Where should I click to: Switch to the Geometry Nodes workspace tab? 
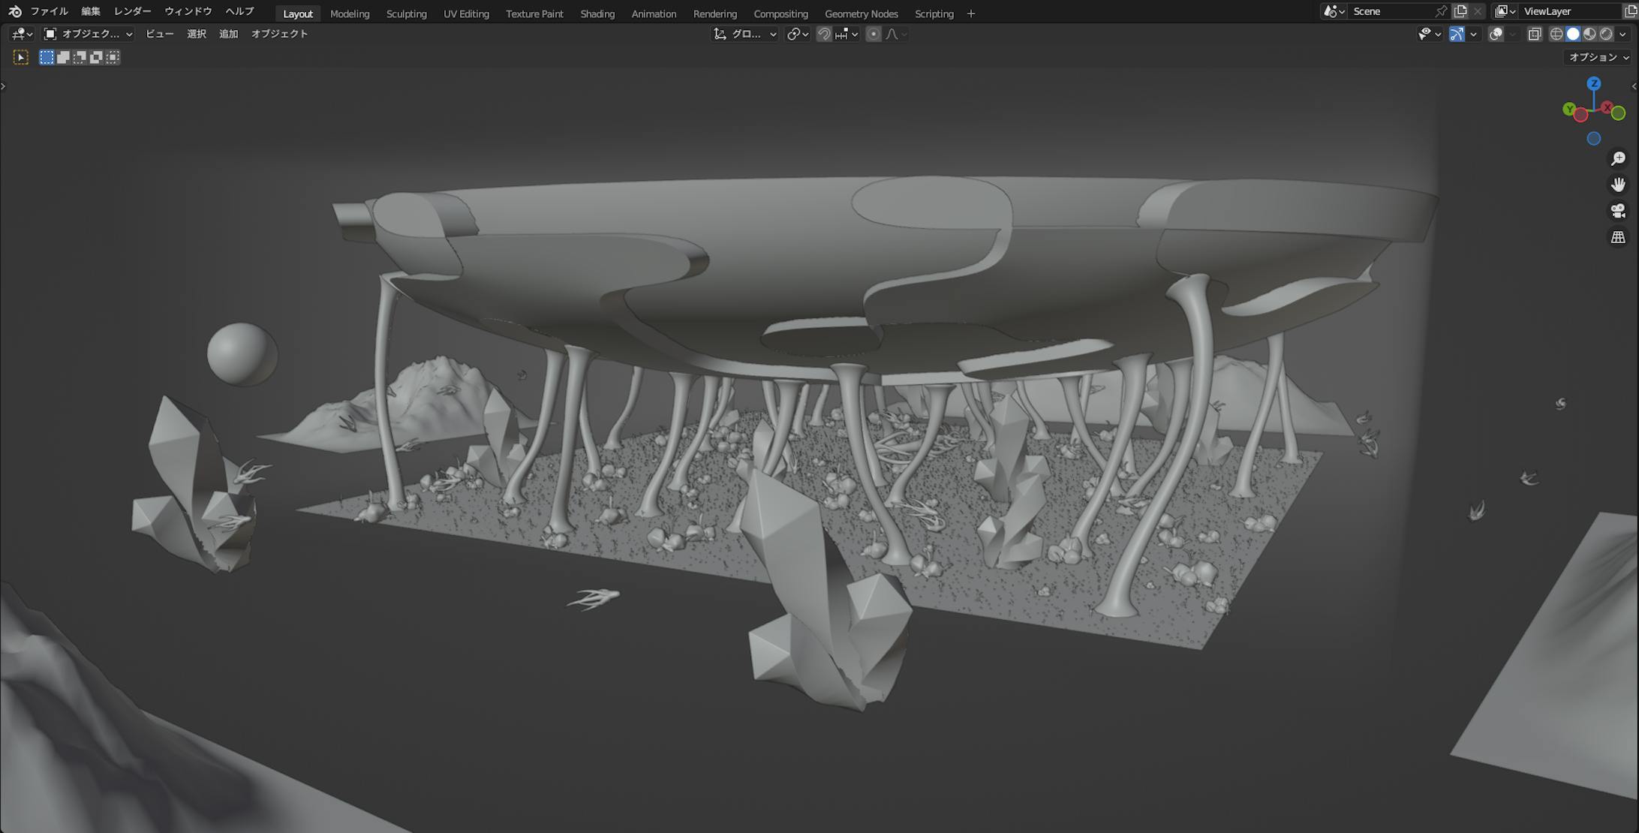pos(862,14)
